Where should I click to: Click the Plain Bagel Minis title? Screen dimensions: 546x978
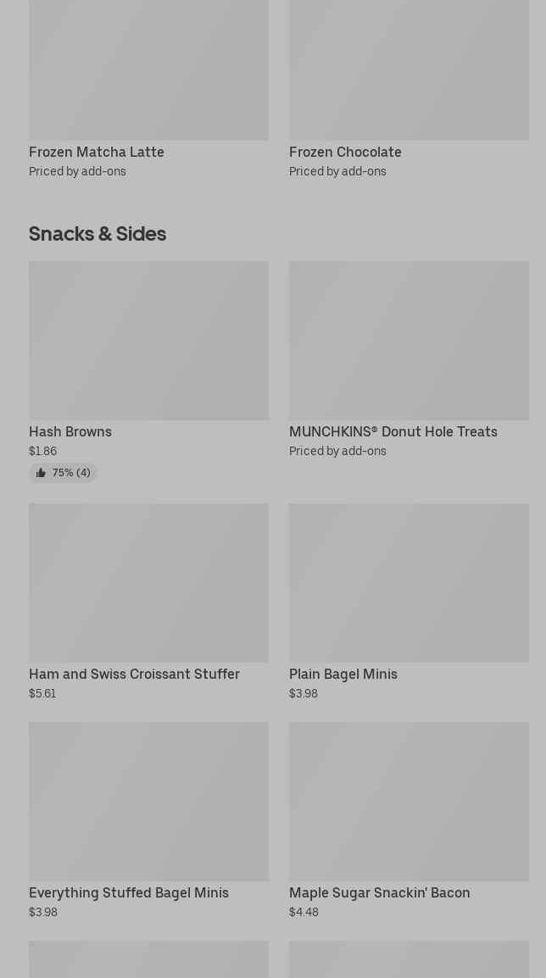click(x=343, y=674)
